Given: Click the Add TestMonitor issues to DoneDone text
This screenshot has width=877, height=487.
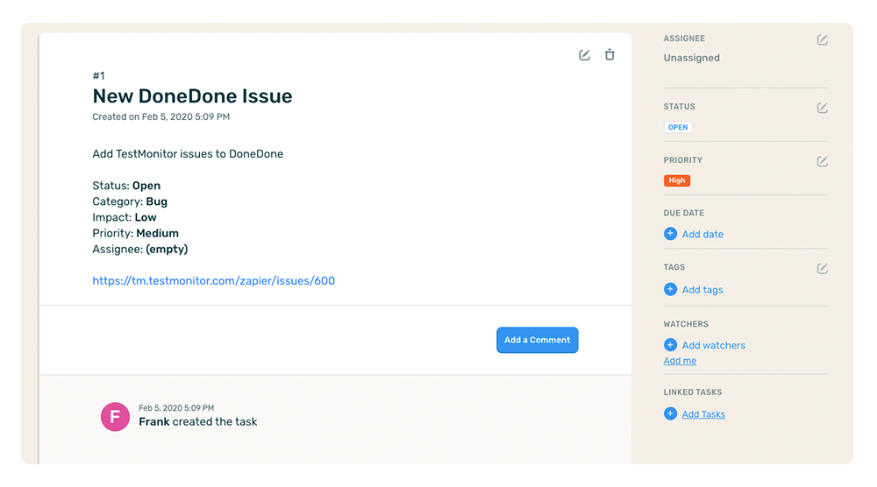Looking at the screenshot, I should pyautogui.click(x=188, y=154).
